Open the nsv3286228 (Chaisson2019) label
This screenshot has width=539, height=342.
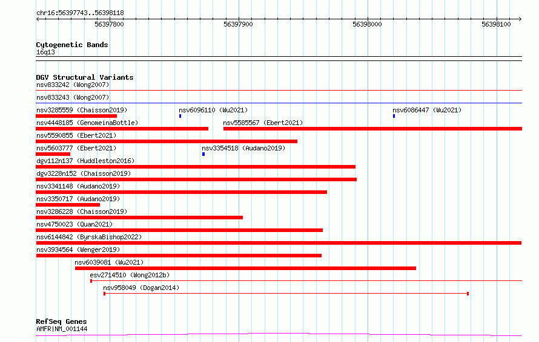[x=82, y=211]
